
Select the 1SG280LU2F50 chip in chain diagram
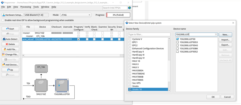click(62, 86)
